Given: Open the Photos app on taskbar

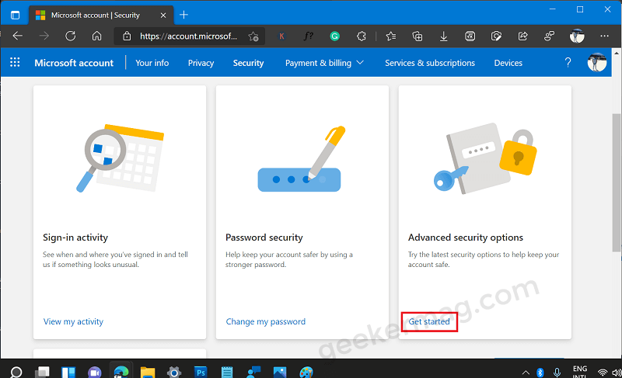Looking at the screenshot, I should point(280,372).
